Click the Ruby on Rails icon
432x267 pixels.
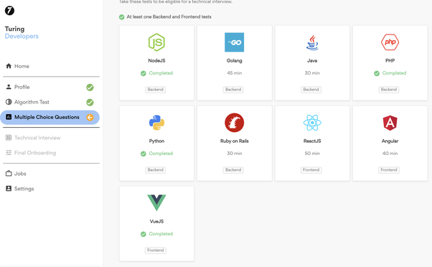pyautogui.click(x=234, y=123)
